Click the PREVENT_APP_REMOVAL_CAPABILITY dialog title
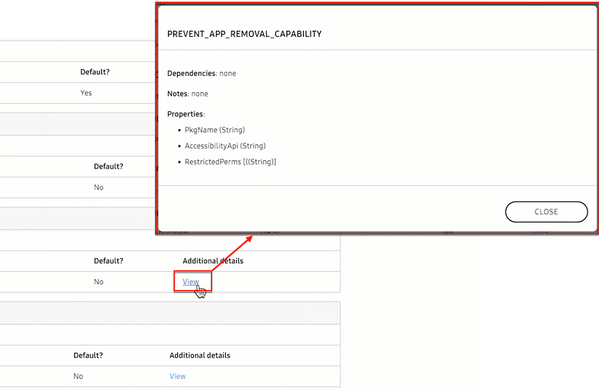The image size is (599, 390). click(244, 34)
